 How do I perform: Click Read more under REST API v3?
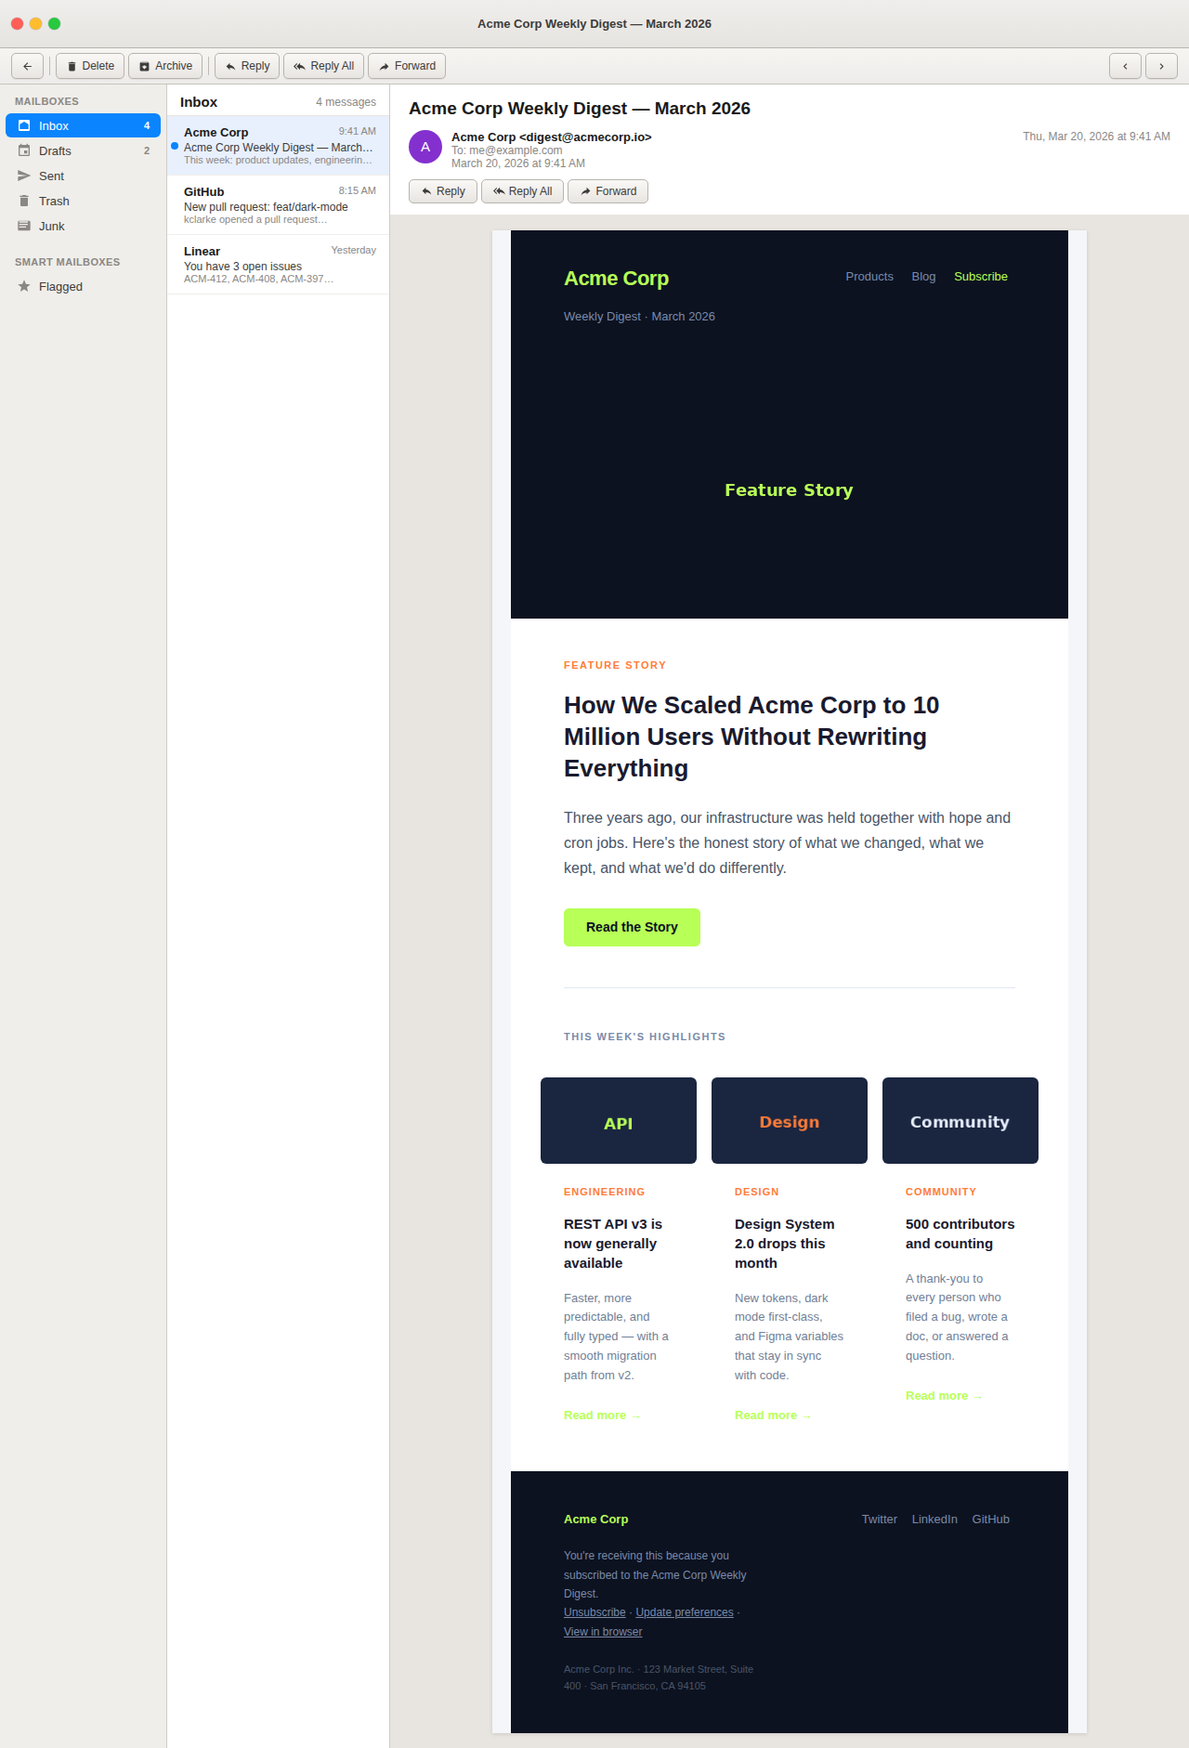pos(602,1415)
